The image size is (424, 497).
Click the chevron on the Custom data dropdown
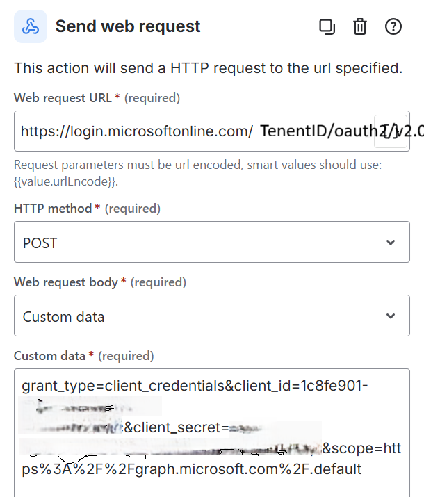[391, 316]
